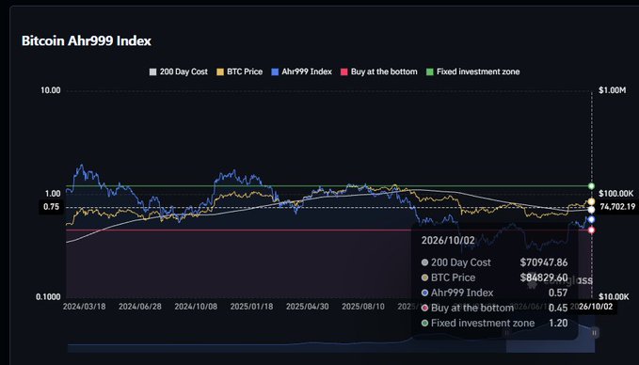Click the 2024/06/28 date axis label

[x=140, y=307]
